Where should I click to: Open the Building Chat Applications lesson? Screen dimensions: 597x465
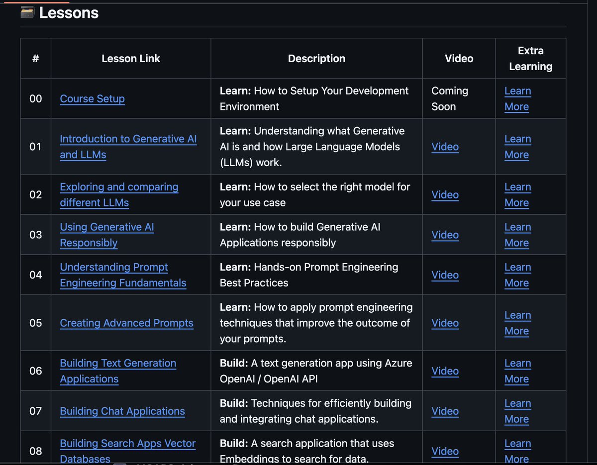click(122, 411)
